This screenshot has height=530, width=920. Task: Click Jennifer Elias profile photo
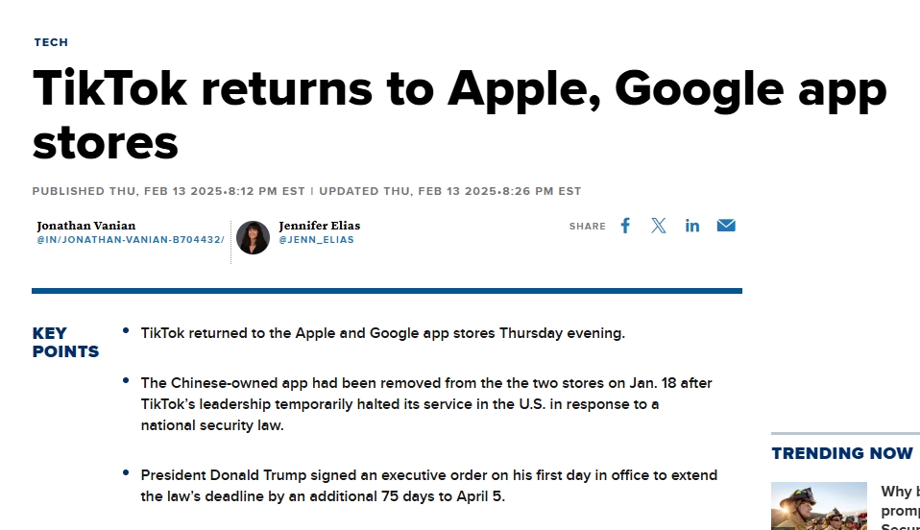click(x=254, y=237)
